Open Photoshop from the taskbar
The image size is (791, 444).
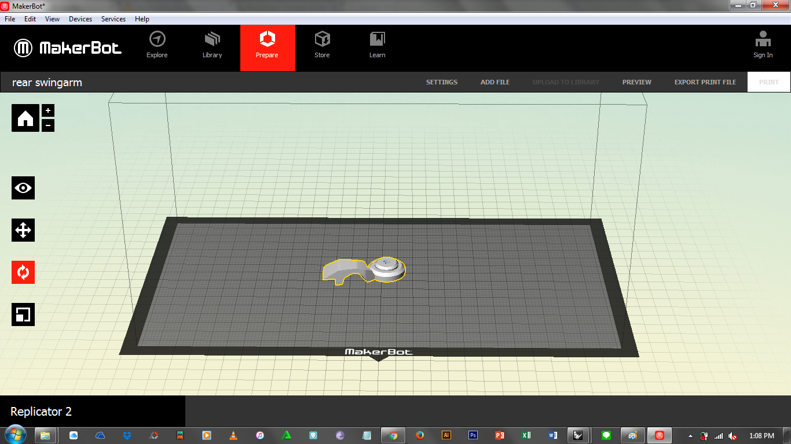click(x=473, y=435)
